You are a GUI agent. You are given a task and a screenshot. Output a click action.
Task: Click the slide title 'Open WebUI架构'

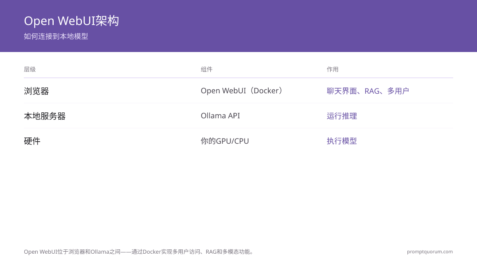tap(72, 21)
